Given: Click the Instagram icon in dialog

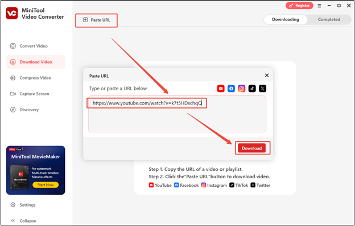Looking at the screenshot, I should pos(242,89).
